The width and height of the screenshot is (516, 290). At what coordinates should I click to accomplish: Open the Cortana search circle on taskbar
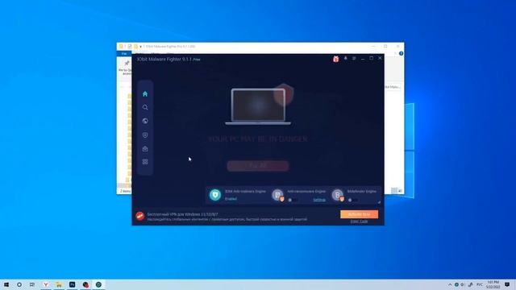(19, 284)
